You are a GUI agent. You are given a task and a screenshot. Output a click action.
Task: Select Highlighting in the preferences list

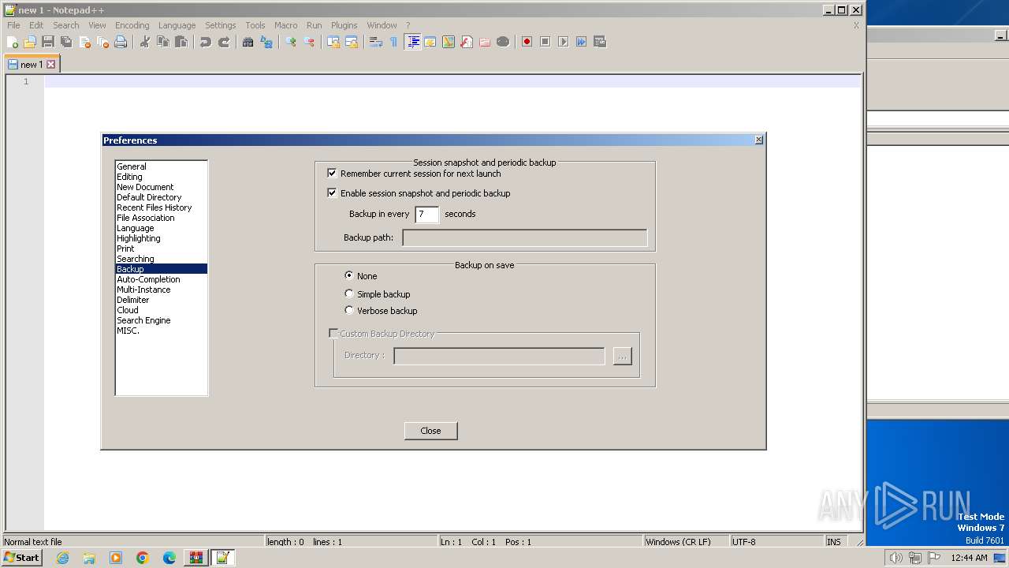pos(161,238)
